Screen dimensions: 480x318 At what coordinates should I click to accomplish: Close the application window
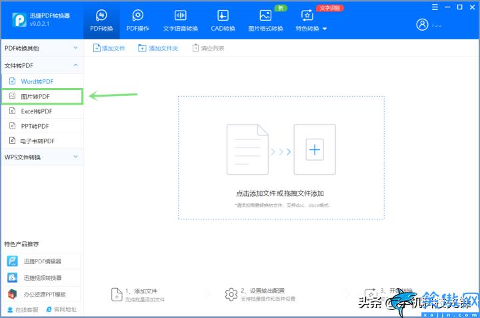pyautogui.click(x=473, y=7)
